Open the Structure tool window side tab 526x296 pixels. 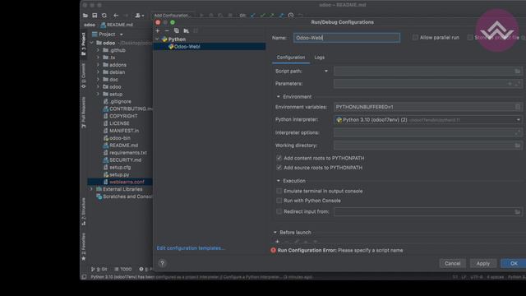(84, 211)
